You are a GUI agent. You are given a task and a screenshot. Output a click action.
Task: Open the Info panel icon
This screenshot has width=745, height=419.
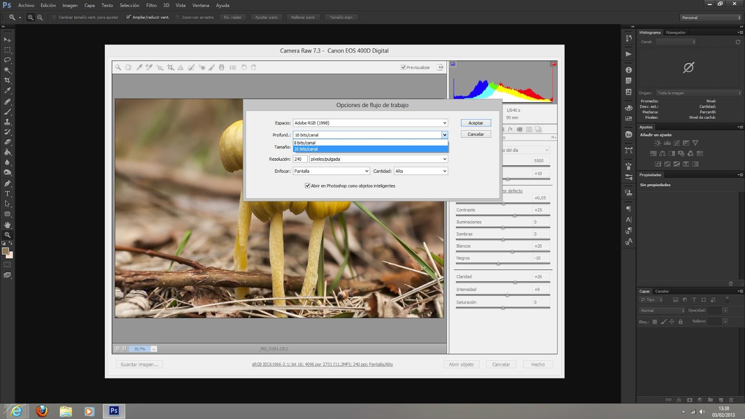click(x=629, y=70)
